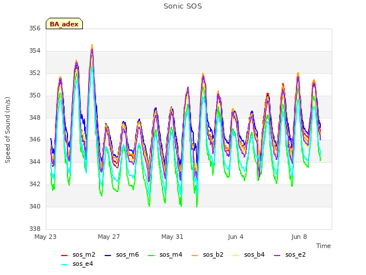Select the sos_m2 legend label
Image resolution: width=366 pixels, height=275 pixels.
pos(84,254)
